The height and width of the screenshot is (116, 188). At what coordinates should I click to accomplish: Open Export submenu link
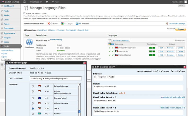4,57
